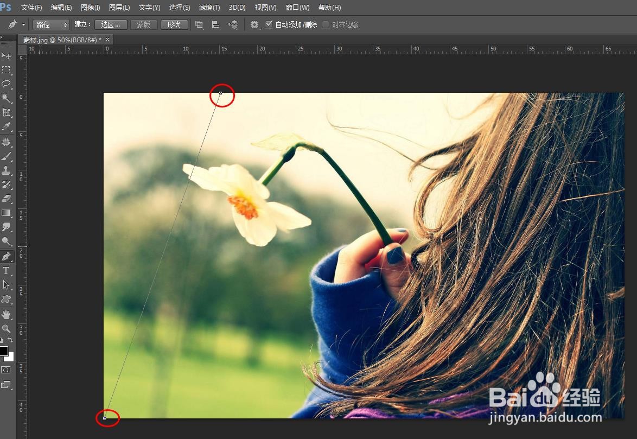Open the 帮助(H) menu

coord(329,7)
